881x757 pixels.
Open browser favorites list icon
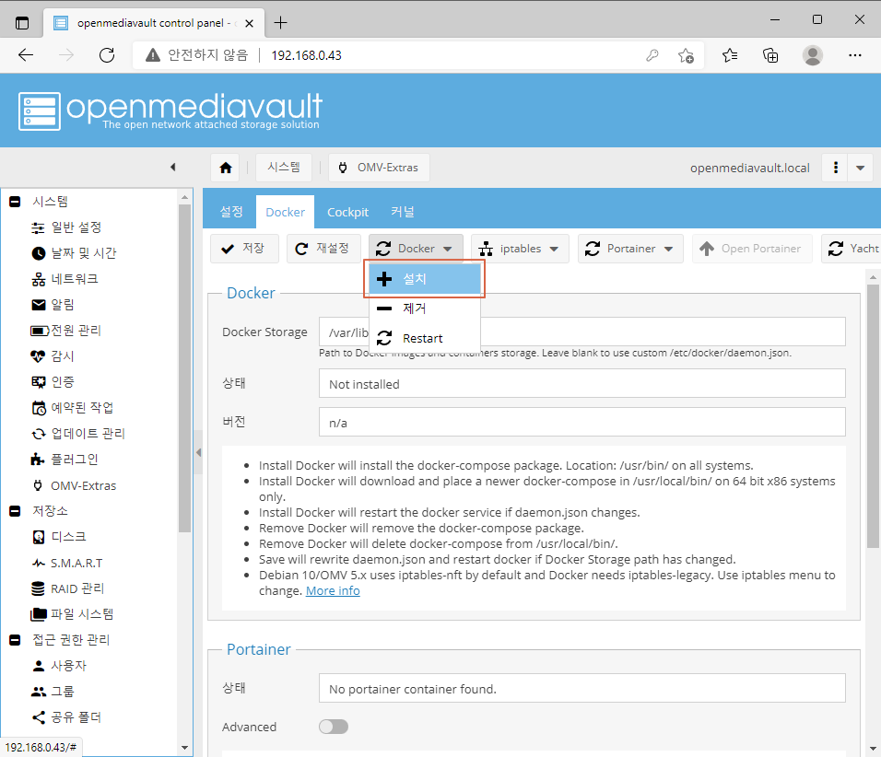click(x=730, y=55)
